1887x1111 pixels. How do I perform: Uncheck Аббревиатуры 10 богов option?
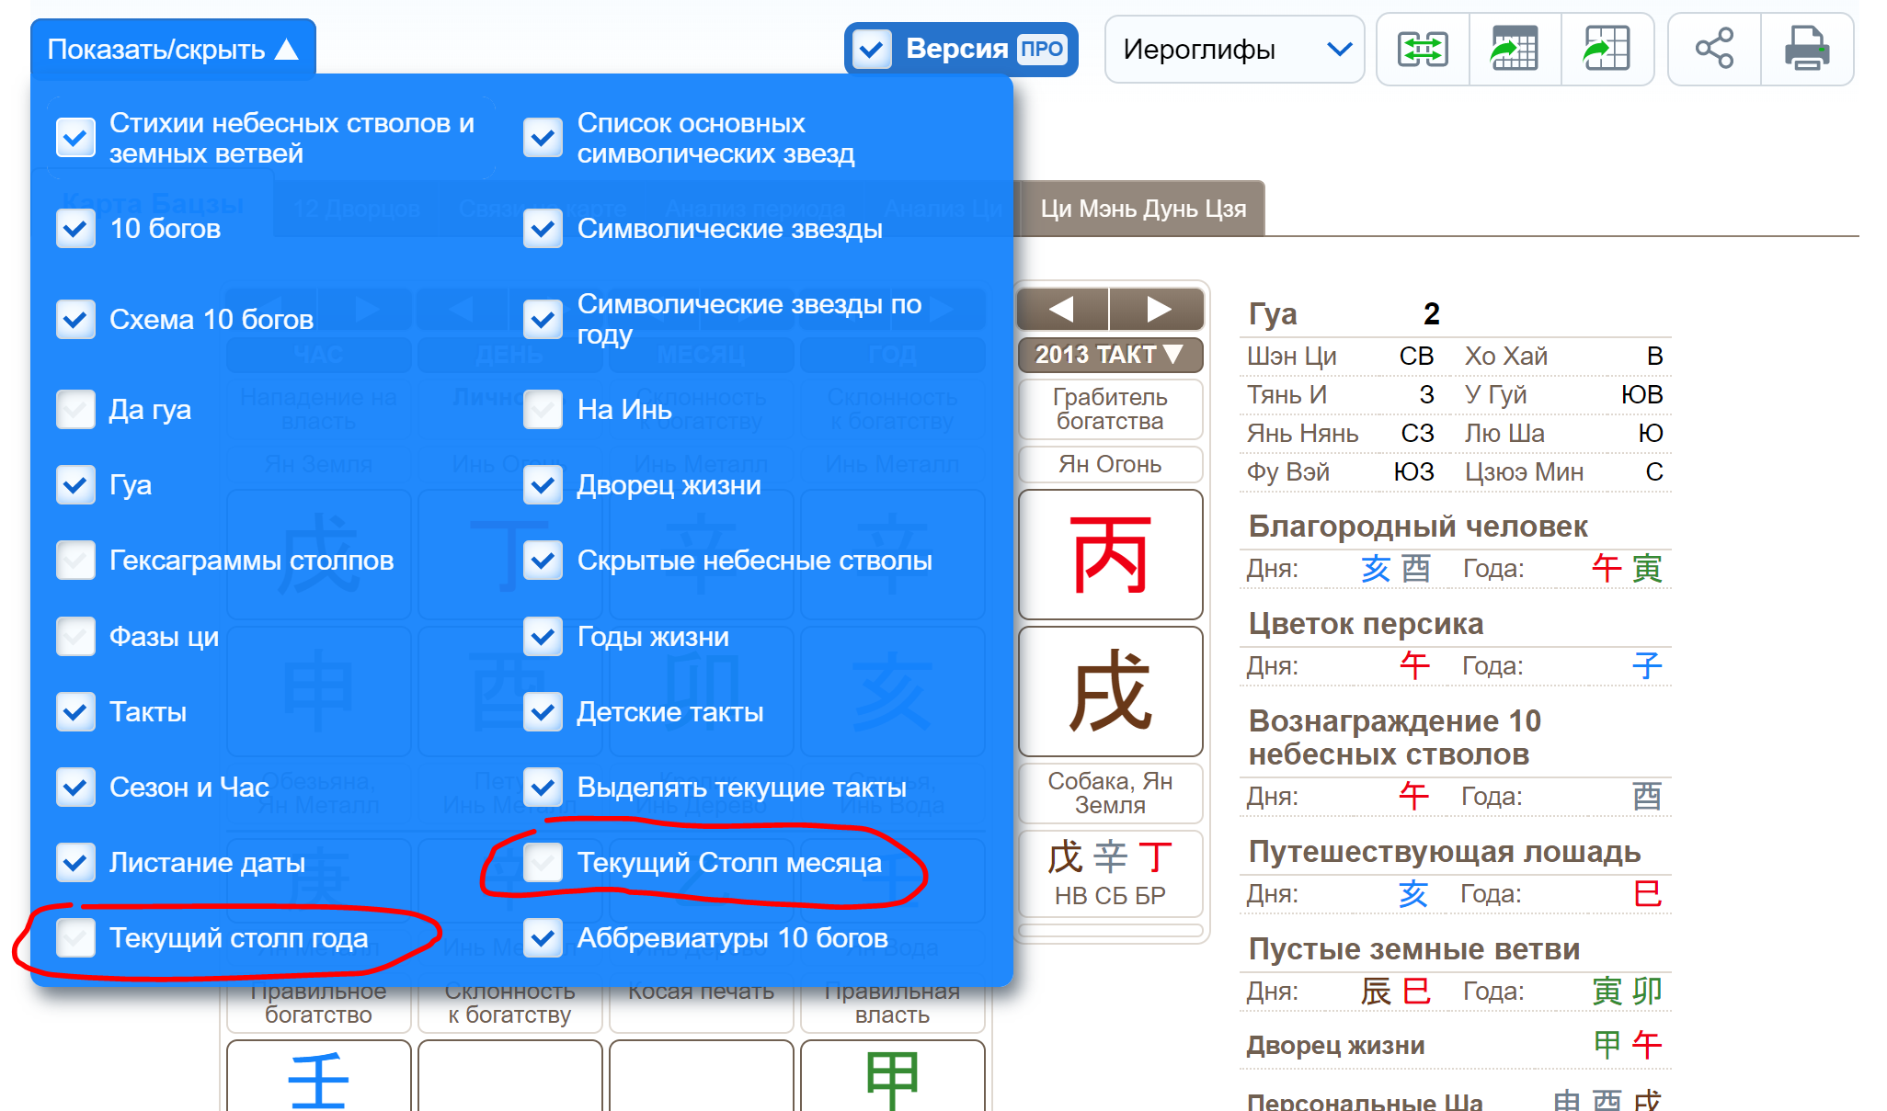click(x=543, y=938)
